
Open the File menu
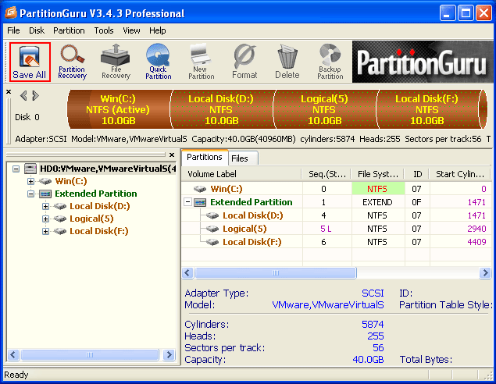[13, 30]
